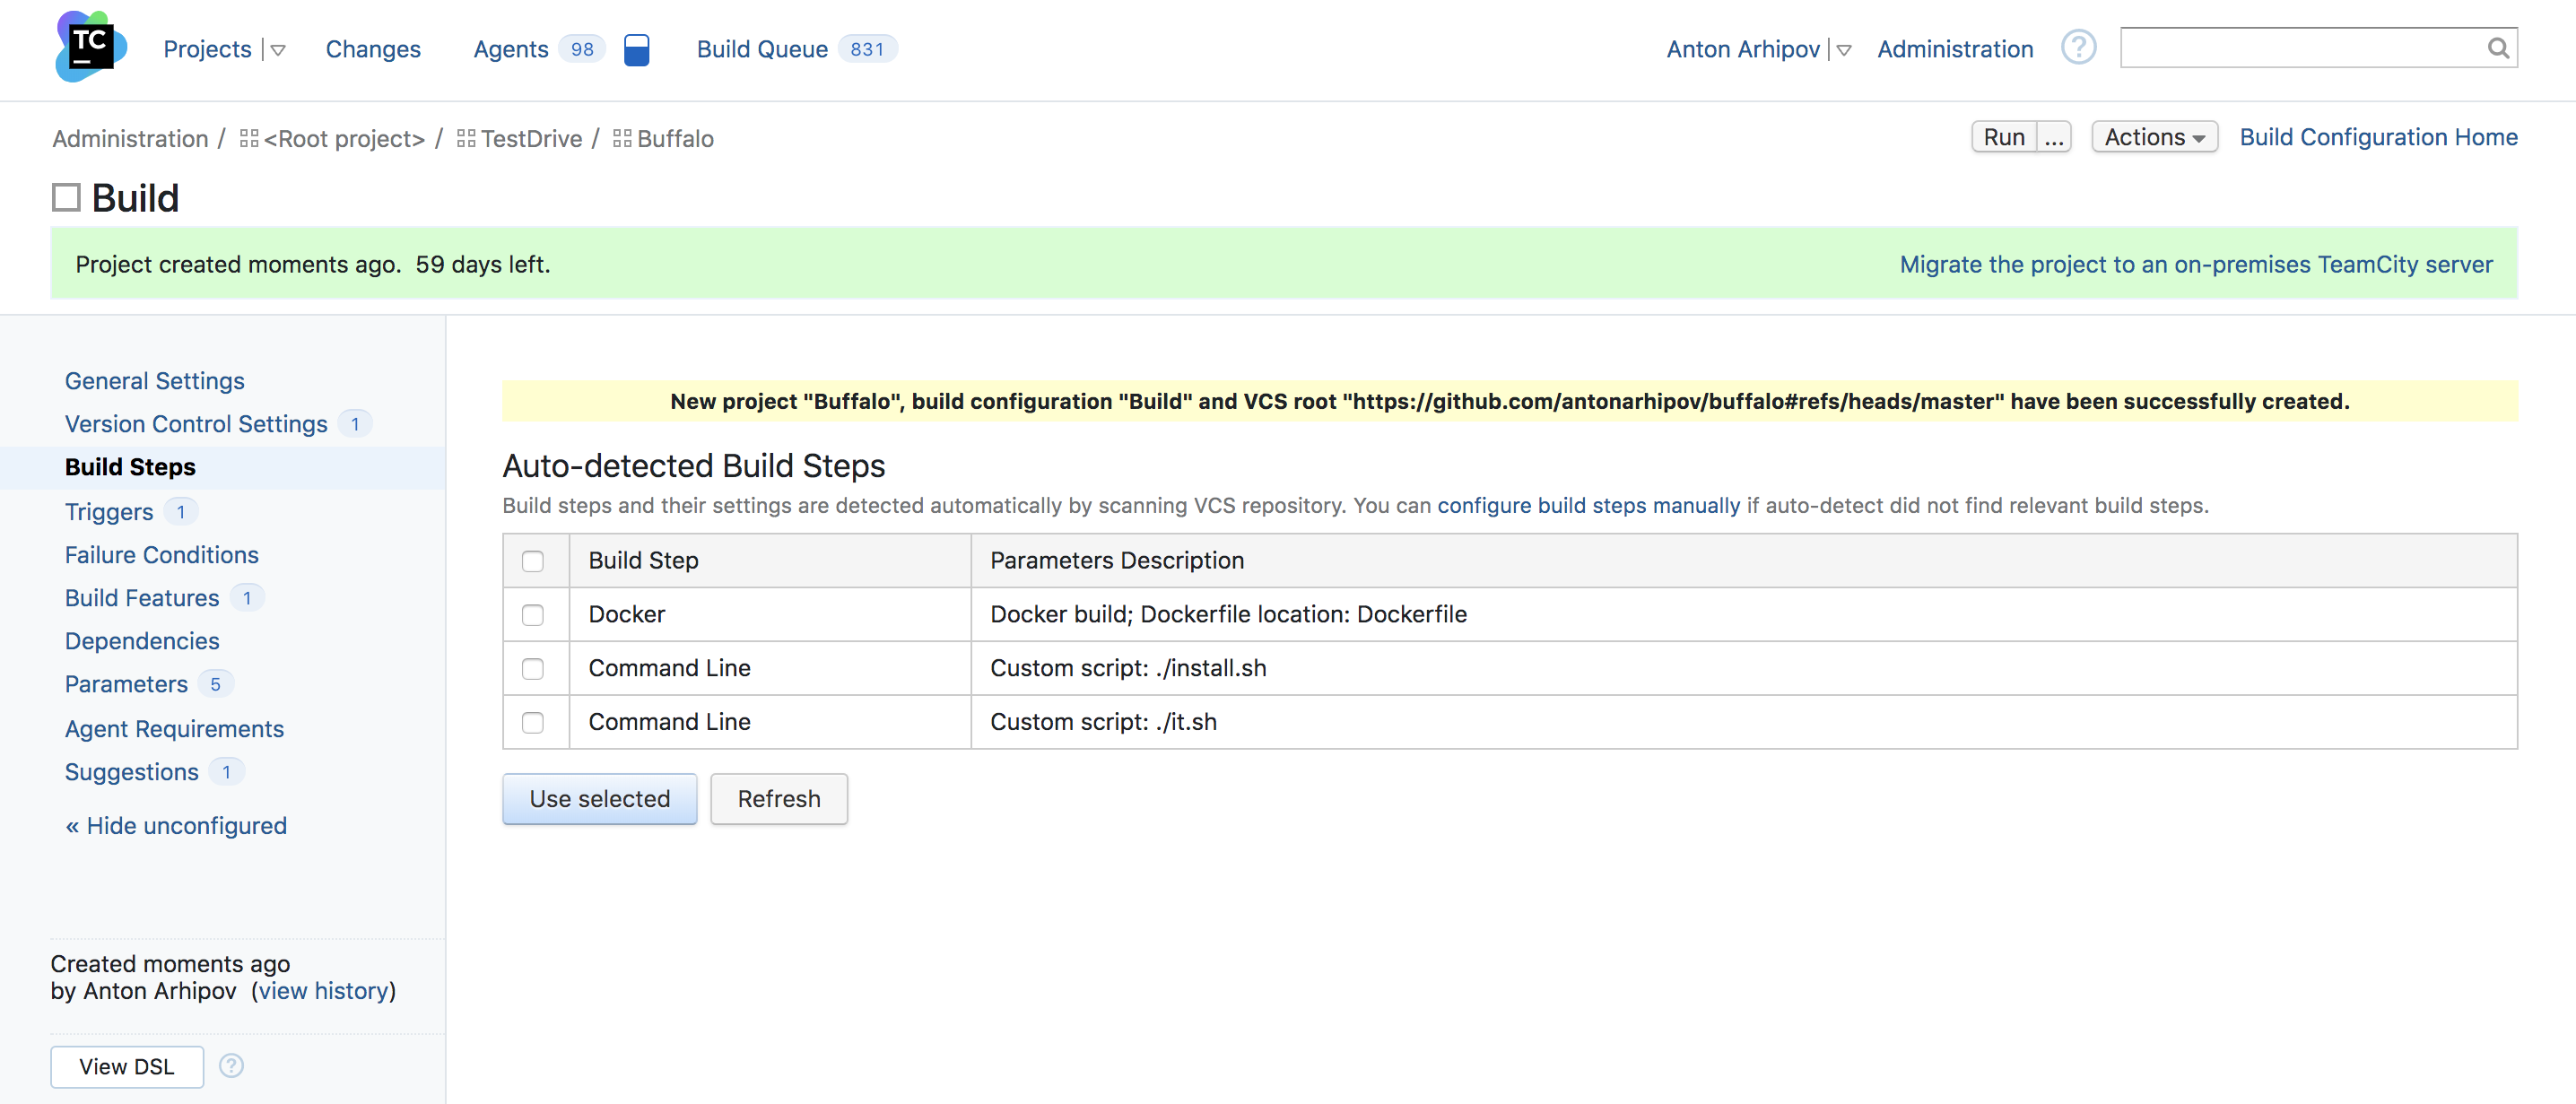Click the Use selected button
This screenshot has height=1104, width=2576.
599,799
